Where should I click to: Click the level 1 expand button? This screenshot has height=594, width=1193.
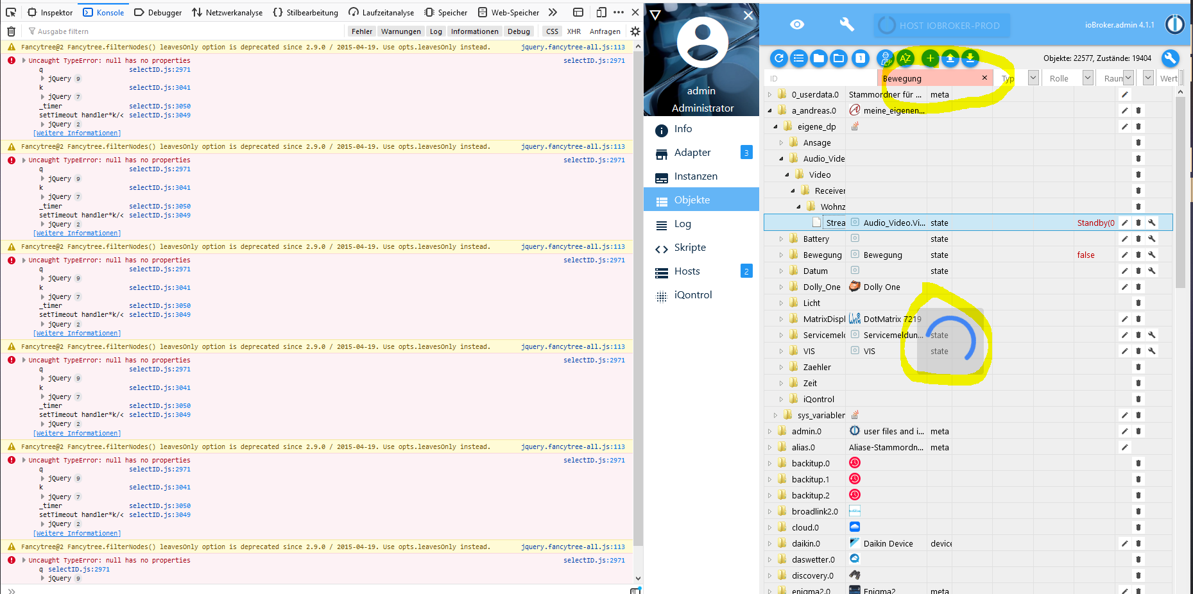[860, 58]
